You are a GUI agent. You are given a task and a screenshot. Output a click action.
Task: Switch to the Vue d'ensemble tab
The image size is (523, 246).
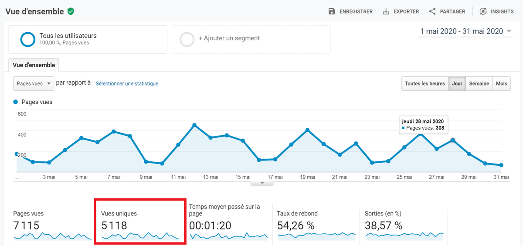[x=34, y=65]
